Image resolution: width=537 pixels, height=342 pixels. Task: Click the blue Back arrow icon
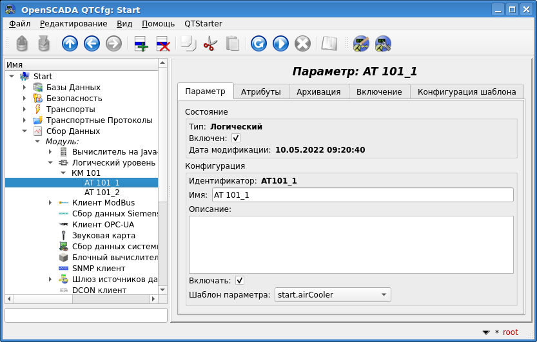pyautogui.click(x=92, y=44)
